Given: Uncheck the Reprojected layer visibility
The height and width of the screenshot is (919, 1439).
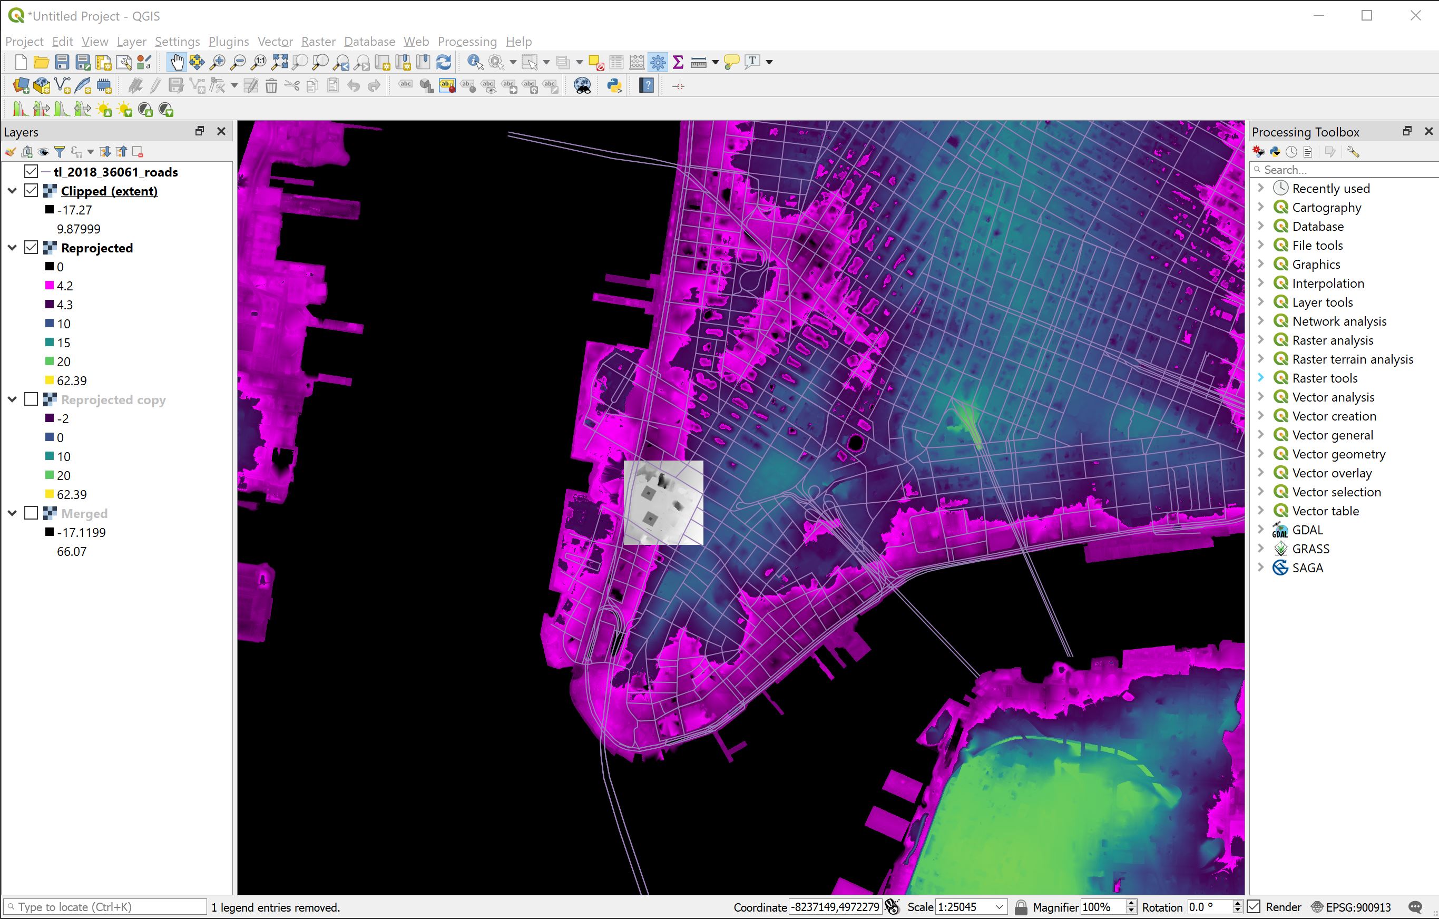Looking at the screenshot, I should (x=31, y=247).
